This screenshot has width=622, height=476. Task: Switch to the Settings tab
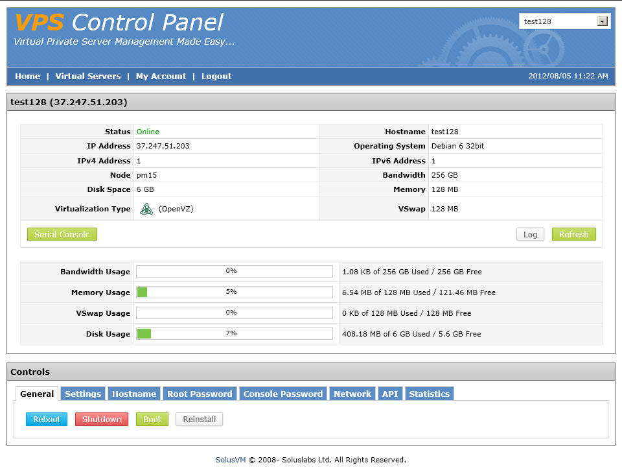[x=83, y=394]
